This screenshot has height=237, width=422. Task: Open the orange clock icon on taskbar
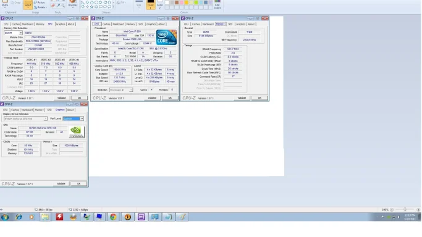point(127,217)
